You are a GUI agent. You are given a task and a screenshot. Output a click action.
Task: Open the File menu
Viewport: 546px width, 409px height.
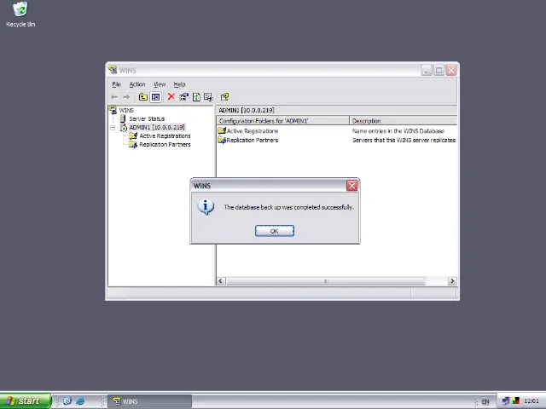117,84
